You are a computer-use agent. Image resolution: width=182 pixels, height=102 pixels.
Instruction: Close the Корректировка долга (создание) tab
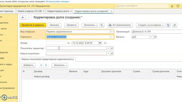tap(111, 11)
